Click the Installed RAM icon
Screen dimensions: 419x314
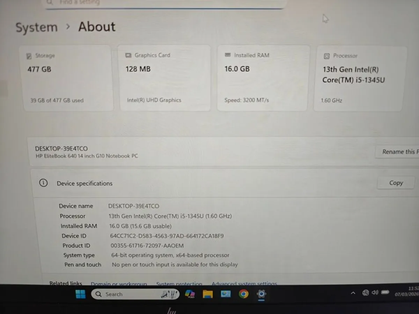[228, 55]
